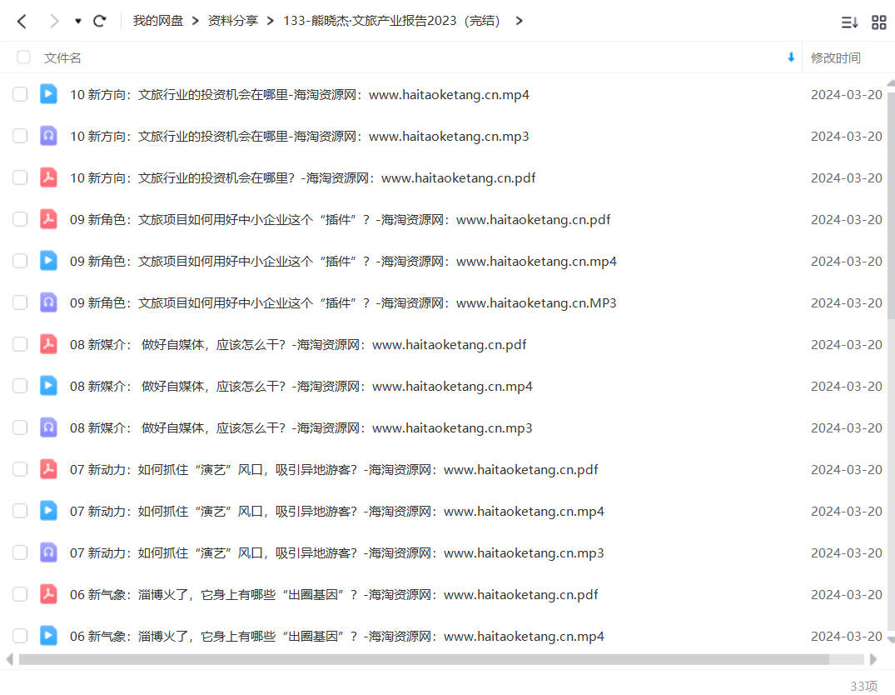Expand chevron after 资料分享 breadcrumb
The height and width of the screenshot is (695, 895).
point(270,21)
